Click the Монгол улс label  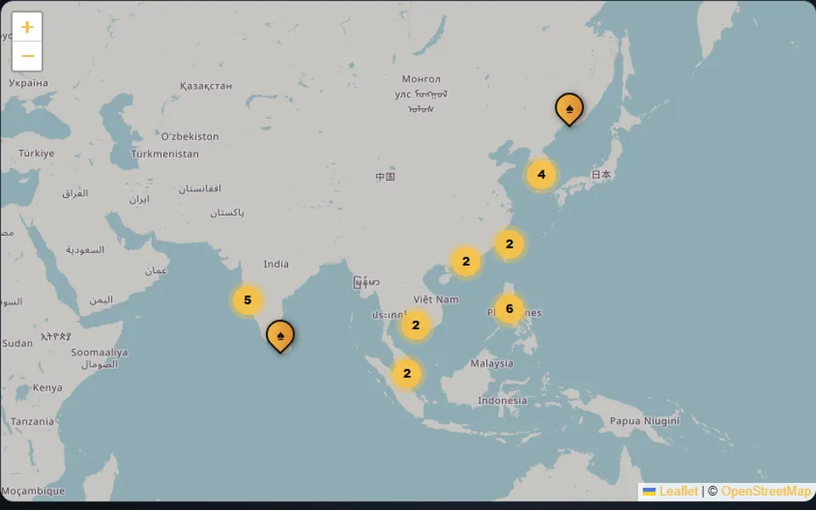coord(421,93)
